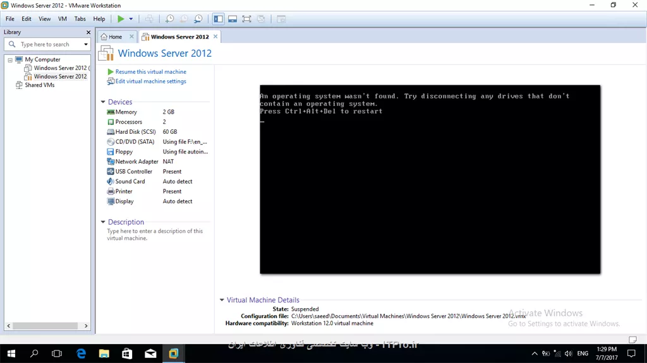Click the description text field
Image resolution: width=647 pixels, height=363 pixels.
(x=157, y=235)
